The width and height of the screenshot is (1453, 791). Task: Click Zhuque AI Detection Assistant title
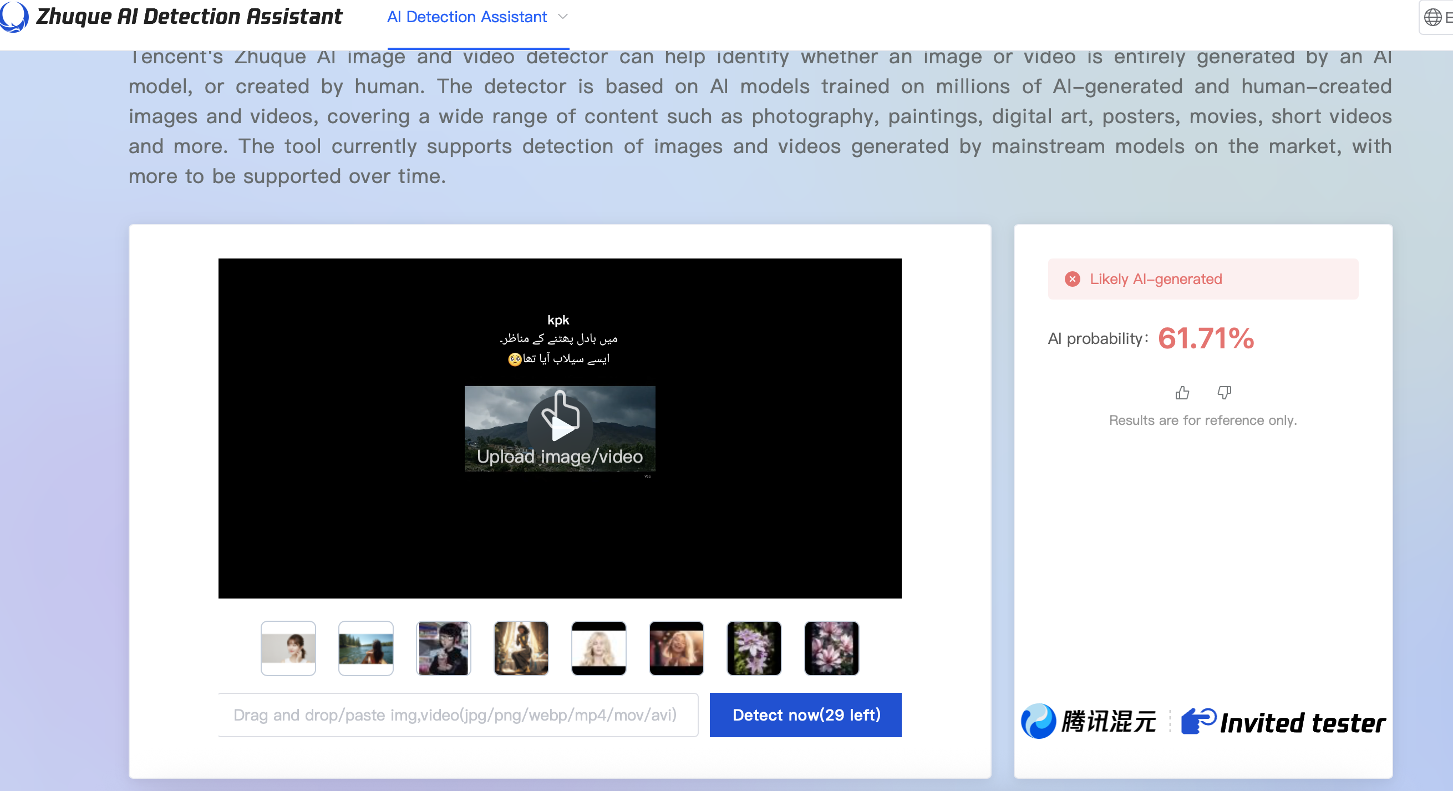pos(189,16)
